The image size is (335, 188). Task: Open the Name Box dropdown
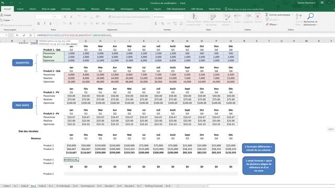point(6,35)
